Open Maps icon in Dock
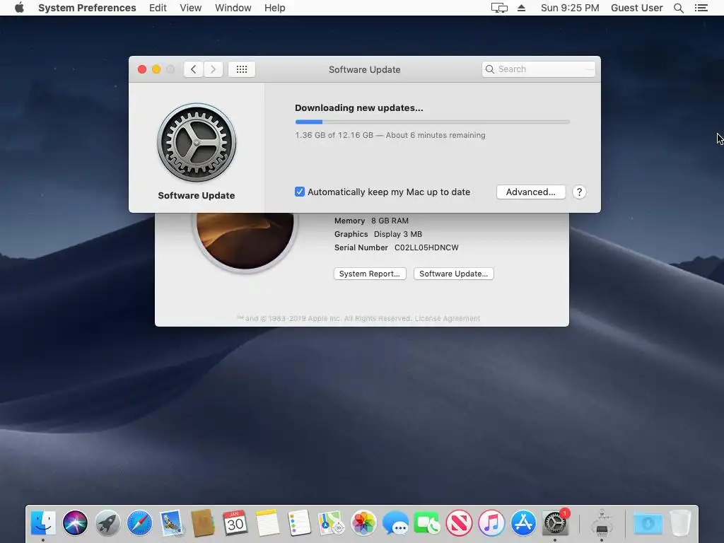Viewport: 724px width, 543px height. pyautogui.click(x=331, y=523)
